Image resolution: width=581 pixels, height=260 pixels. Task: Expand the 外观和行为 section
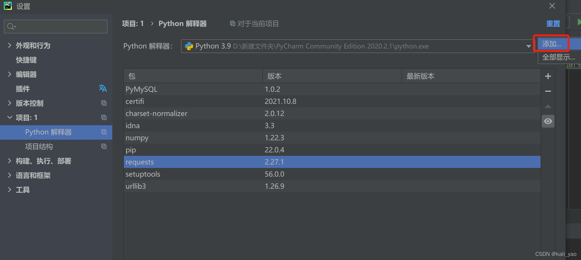click(10, 45)
